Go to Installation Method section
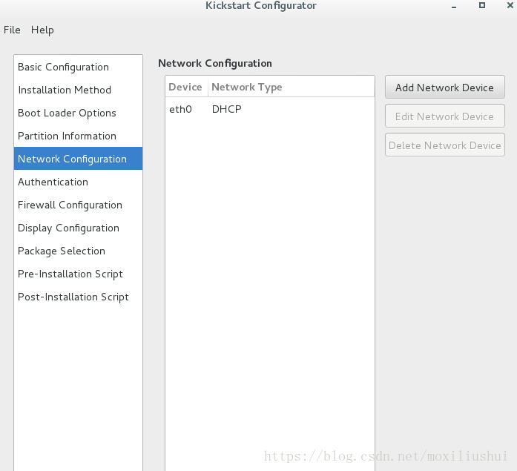Viewport: 517px width, 471px height. pyautogui.click(x=78, y=90)
